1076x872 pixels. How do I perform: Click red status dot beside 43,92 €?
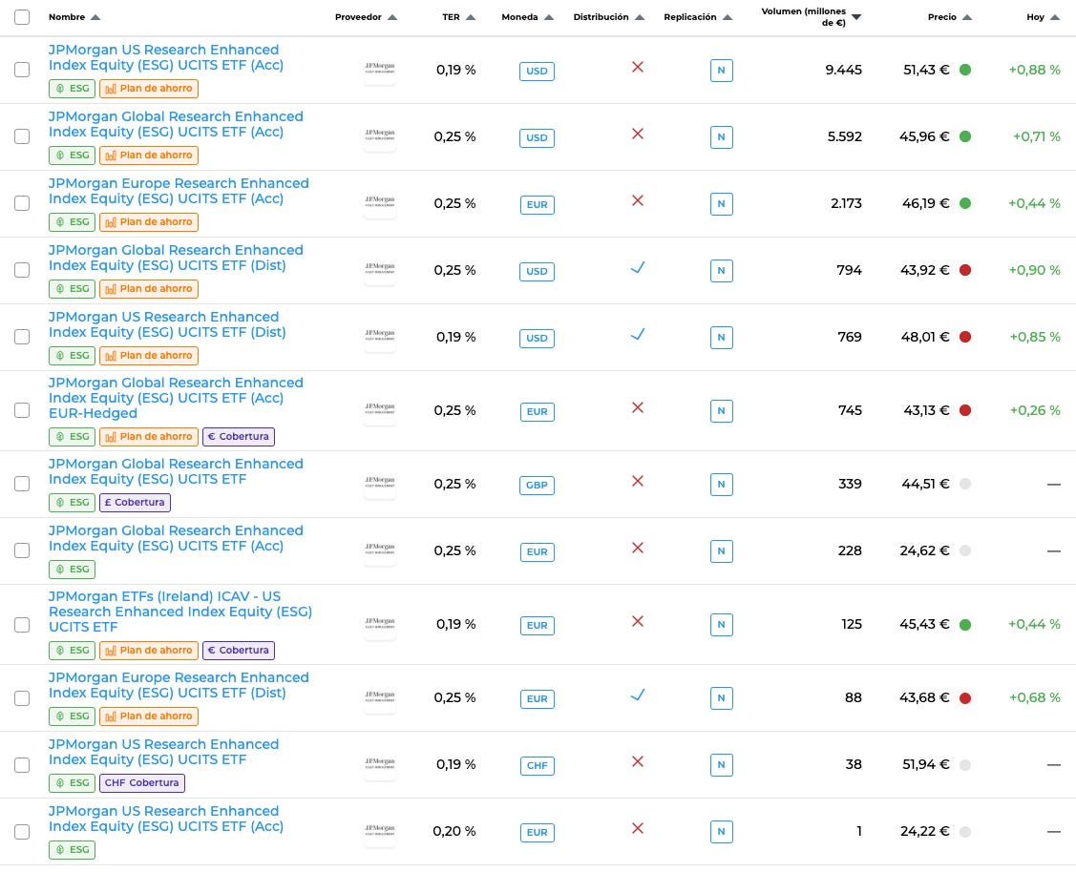pos(965,270)
